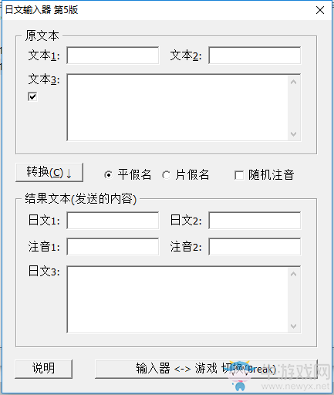This screenshot has width=334, height=395.
Task: Click the 日文3 scrollbar down arrow
Action: click(x=294, y=326)
